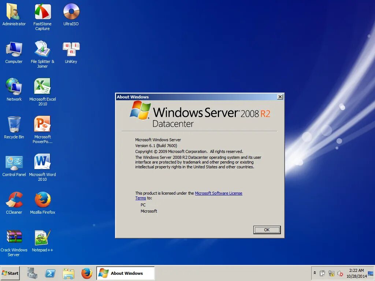Select the UltraISO desktop icon
The width and height of the screenshot is (375, 281).
coord(71,14)
